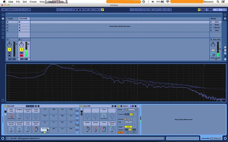Screen dimensions: 228x142
Task: Open the Live menu
Action: pos(11,2)
